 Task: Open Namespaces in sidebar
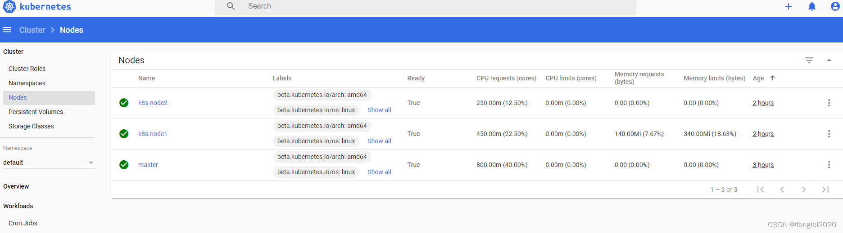click(27, 83)
